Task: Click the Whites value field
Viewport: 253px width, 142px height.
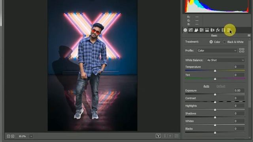Action: 239,121
